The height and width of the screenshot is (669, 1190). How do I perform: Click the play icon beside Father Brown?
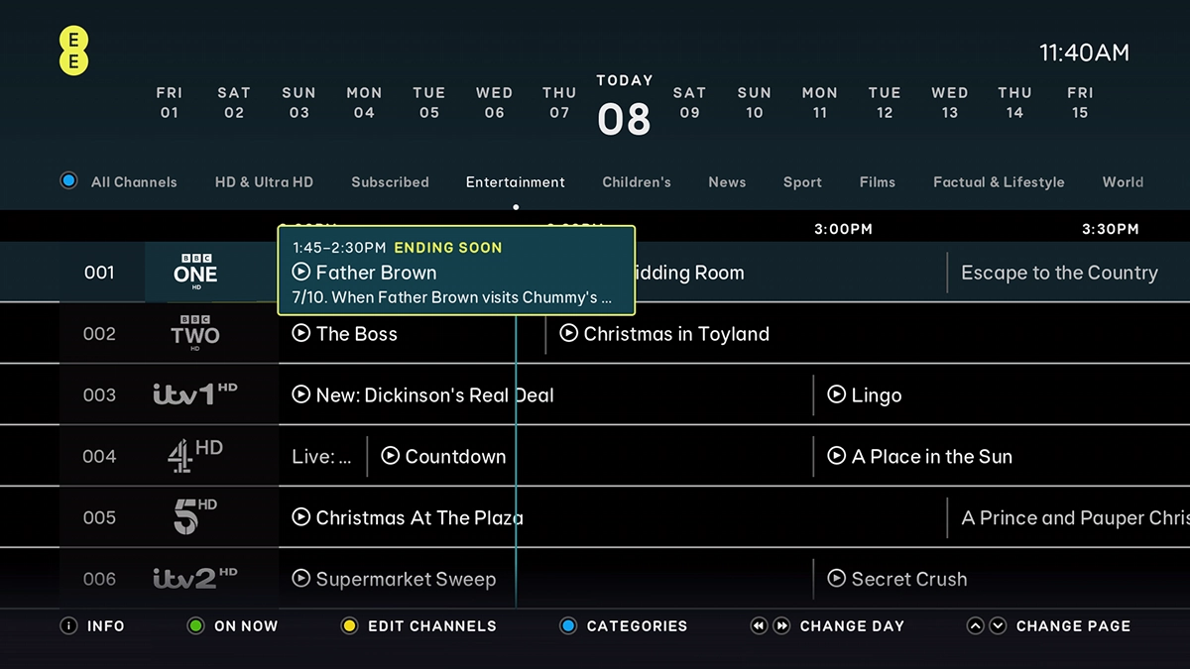[x=300, y=273]
